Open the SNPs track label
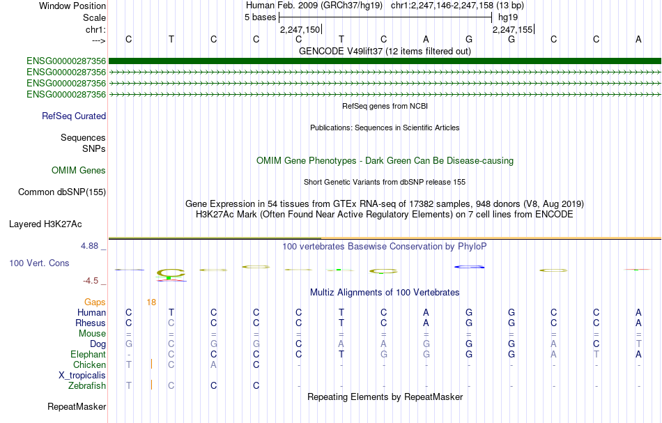Viewport: 662px width, 423px height. [94, 148]
